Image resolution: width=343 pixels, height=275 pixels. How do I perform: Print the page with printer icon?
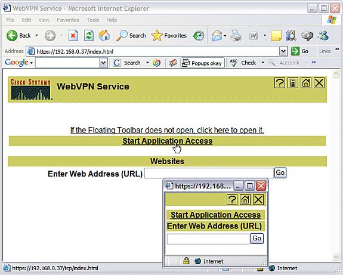(236, 35)
